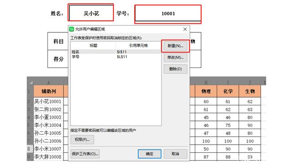Select the 姓名 row in the region list
The width and height of the screenshot is (292, 167).
pos(115,52)
